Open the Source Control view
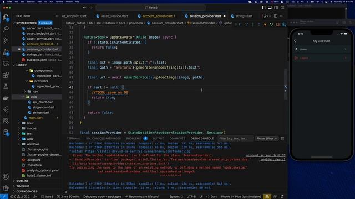This screenshot has height=199, width=355. (x=6, y=40)
